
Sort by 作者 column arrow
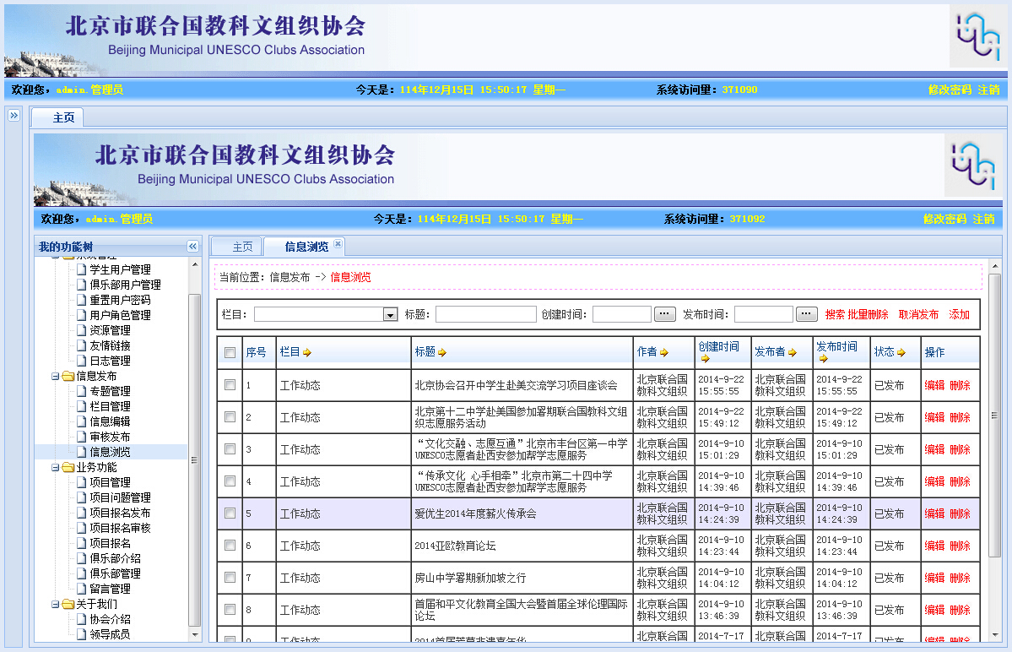click(x=664, y=352)
